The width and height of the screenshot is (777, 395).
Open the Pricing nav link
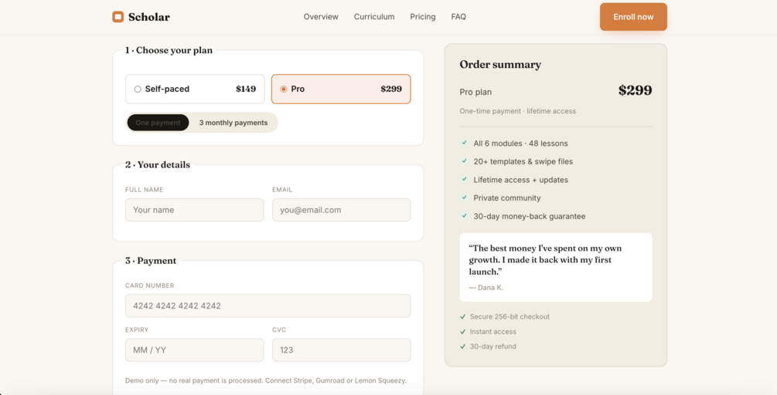pyautogui.click(x=423, y=17)
